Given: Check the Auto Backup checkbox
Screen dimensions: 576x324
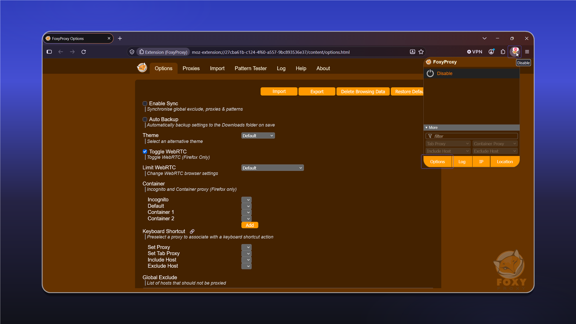Looking at the screenshot, I should tap(145, 119).
